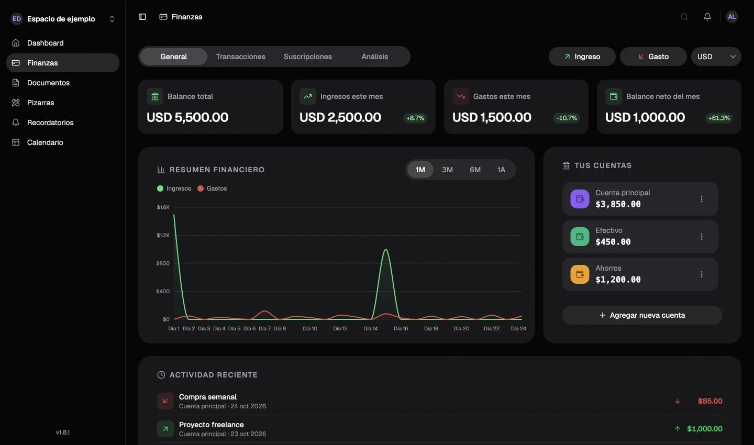Click the Proyecto freelance income arrow icon
Screen dimensions: 754x445
165,429
